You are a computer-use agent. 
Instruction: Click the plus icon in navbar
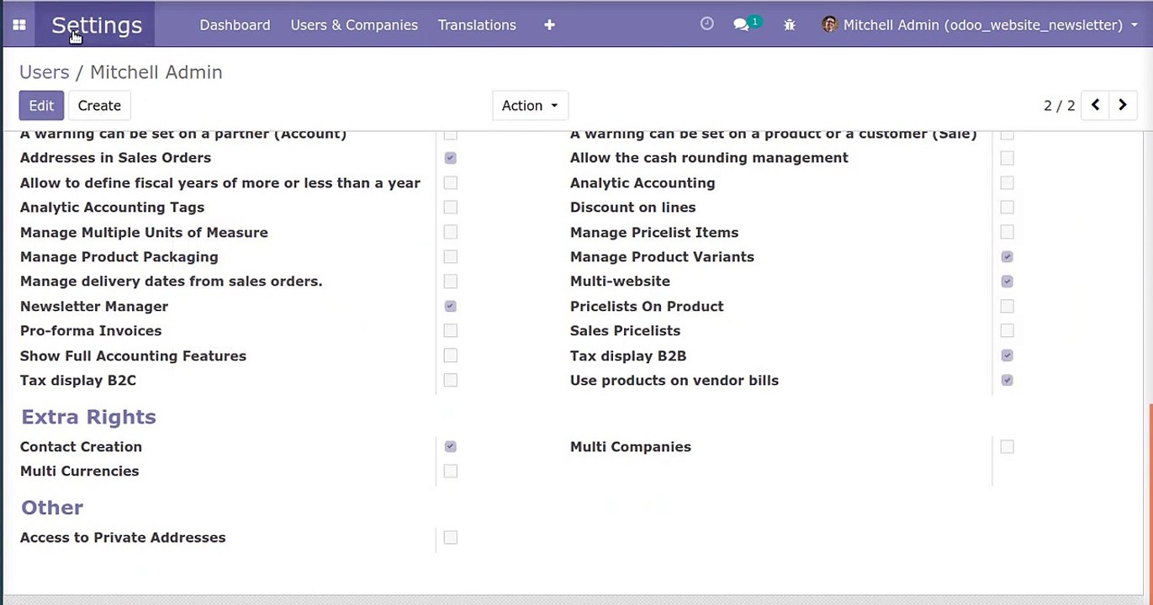(x=549, y=25)
